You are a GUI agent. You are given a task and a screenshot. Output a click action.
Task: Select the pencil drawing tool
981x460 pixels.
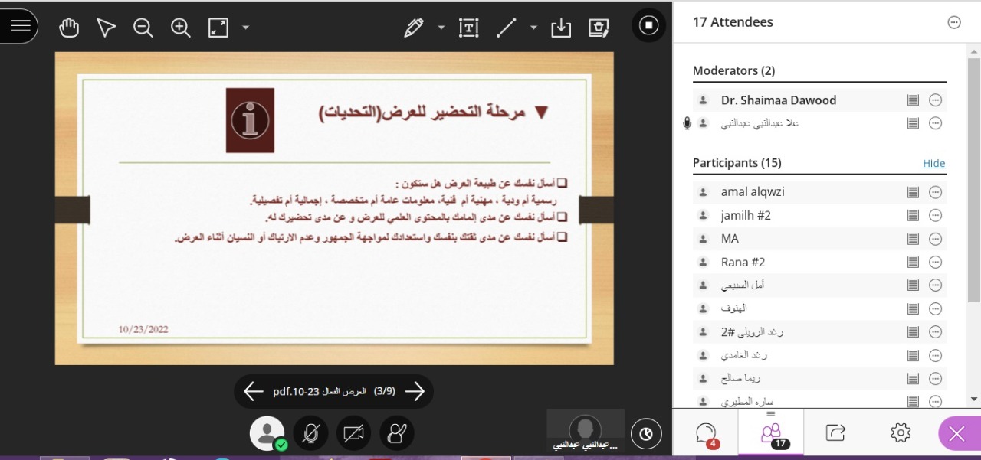point(414,28)
